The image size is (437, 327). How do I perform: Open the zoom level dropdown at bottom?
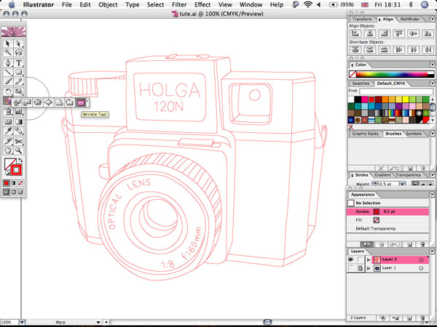coord(22,322)
